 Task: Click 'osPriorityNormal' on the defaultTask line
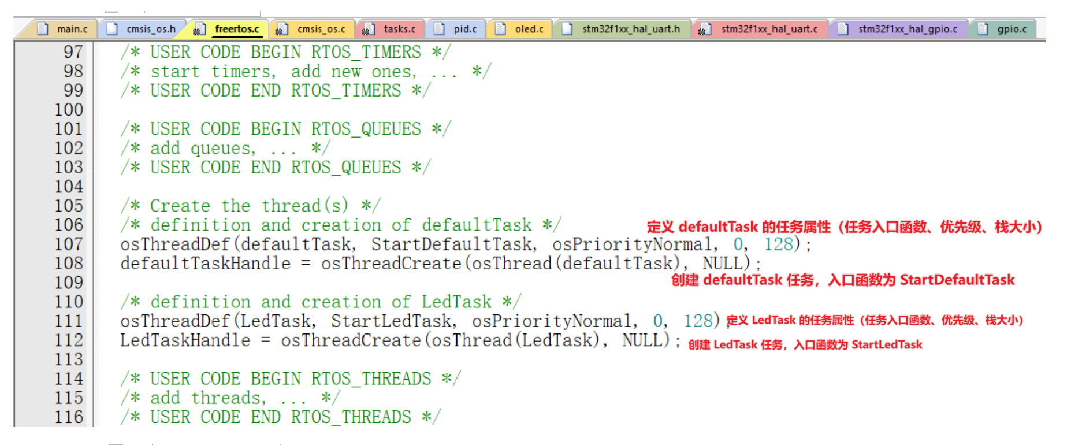coord(632,244)
